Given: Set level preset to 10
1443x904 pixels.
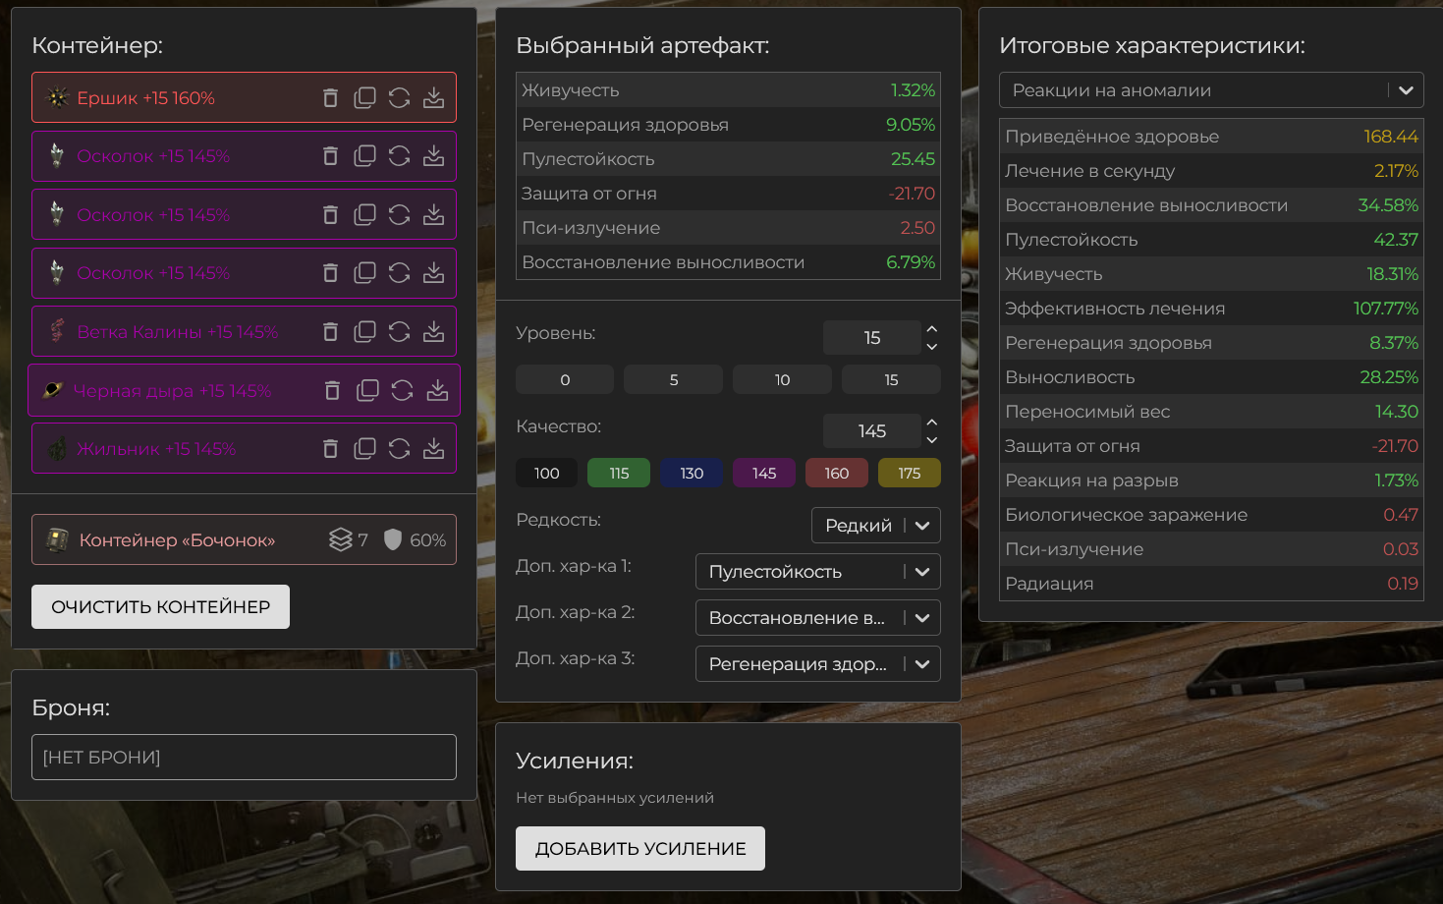Looking at the screenshot, I should pos(782,380).
